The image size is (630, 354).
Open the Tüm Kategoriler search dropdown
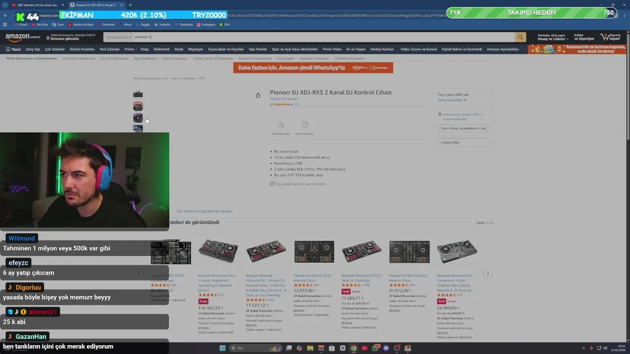click(118, 37)
